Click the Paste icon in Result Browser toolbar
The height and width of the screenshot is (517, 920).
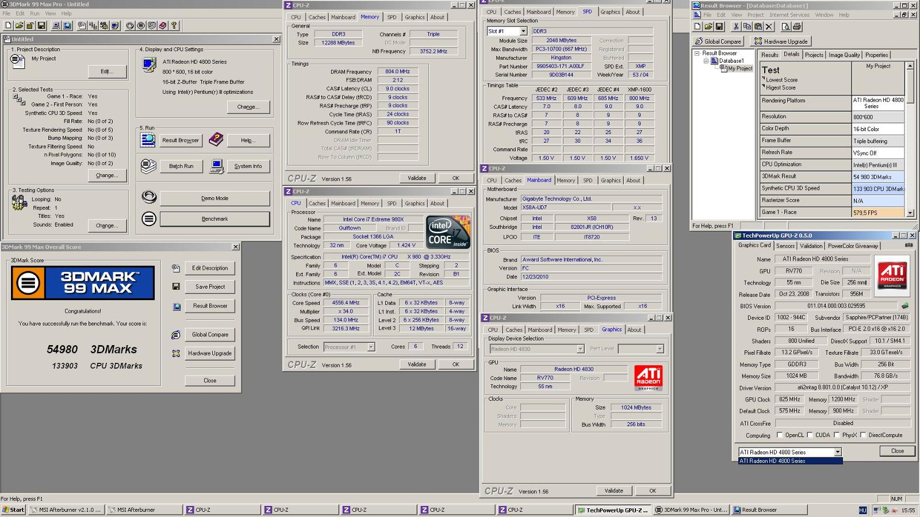[x=758, y=26]
